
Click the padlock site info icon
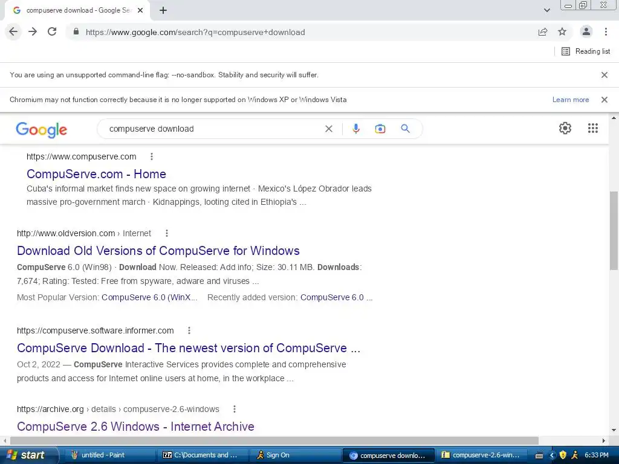[76, 32]
